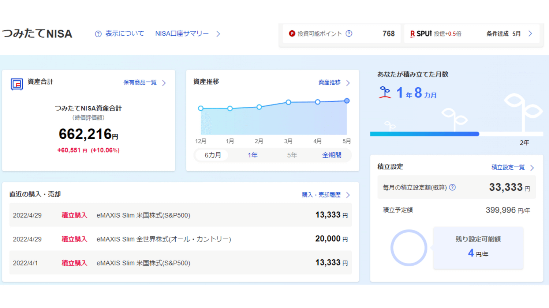Click the 2年 milestone label
The width and height of the screenshot is (549, 308).
(x=524, y=143)
